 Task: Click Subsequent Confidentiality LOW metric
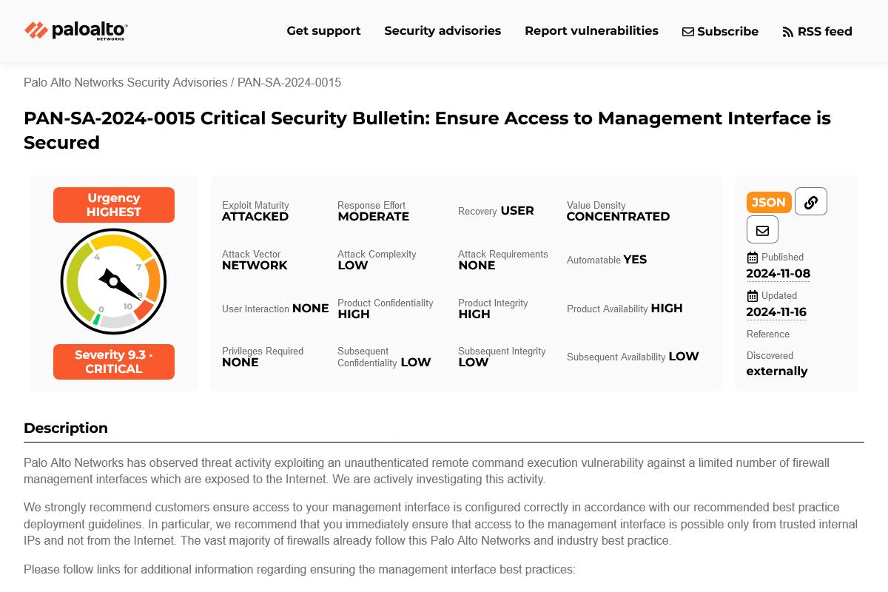(384, 357)
